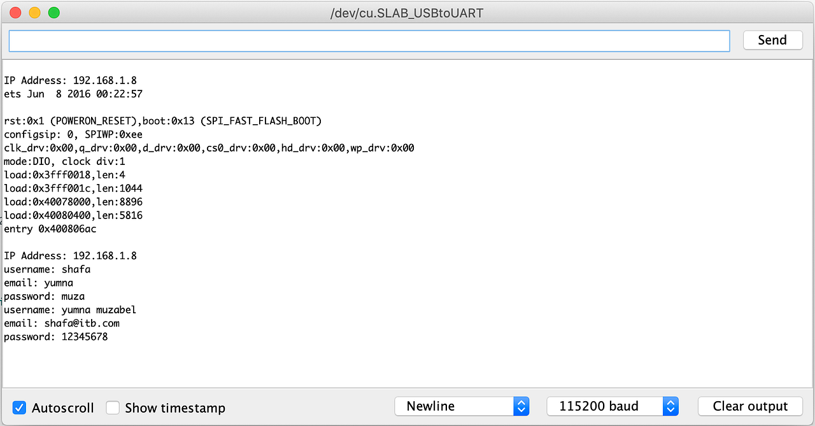Click the red traffic light icon
The image size is (815, 426).
pyautogui.click(x=15, y=12)
